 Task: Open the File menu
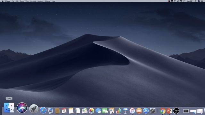coord(13,1)
